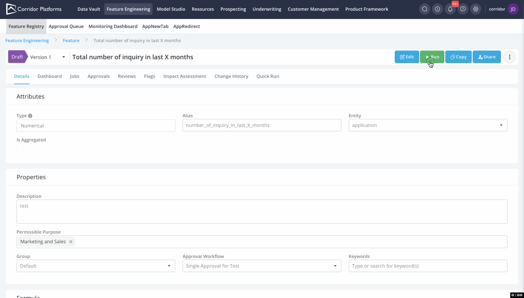Open the search icon in top bar
Image resolution: width=524 pixels, height=298 pixels.
[425, 9]
